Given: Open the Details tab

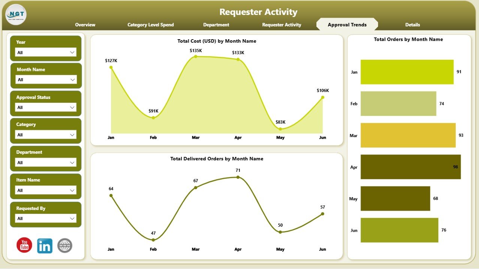Looking at the screenshot, I should click(412, 25).
